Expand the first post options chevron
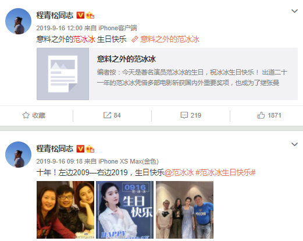Screen dimensions: 303x241 point(294,11)
